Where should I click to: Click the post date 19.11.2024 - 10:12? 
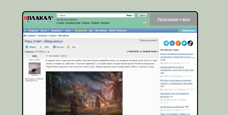57,56
